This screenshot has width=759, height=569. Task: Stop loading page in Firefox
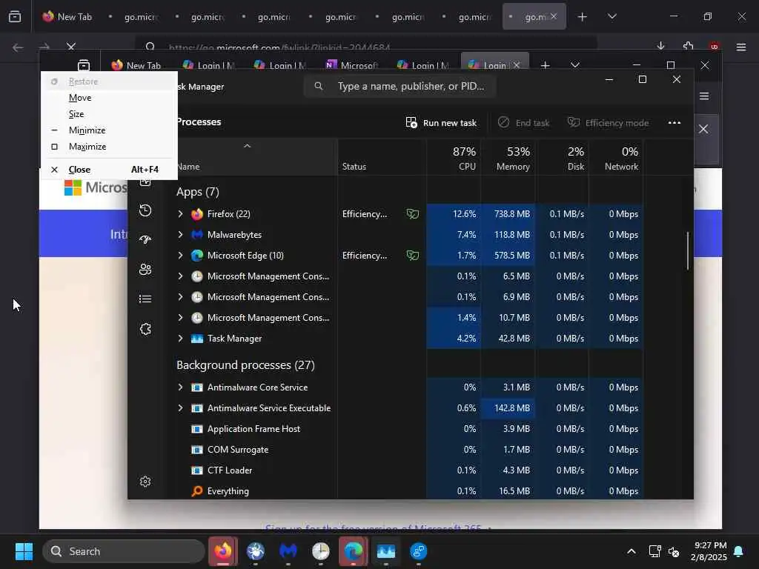(71, 47)
